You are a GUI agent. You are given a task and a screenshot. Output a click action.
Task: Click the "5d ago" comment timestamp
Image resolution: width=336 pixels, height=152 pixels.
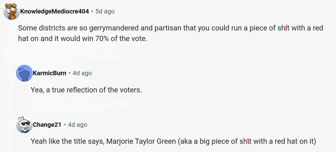coord(105,11)
